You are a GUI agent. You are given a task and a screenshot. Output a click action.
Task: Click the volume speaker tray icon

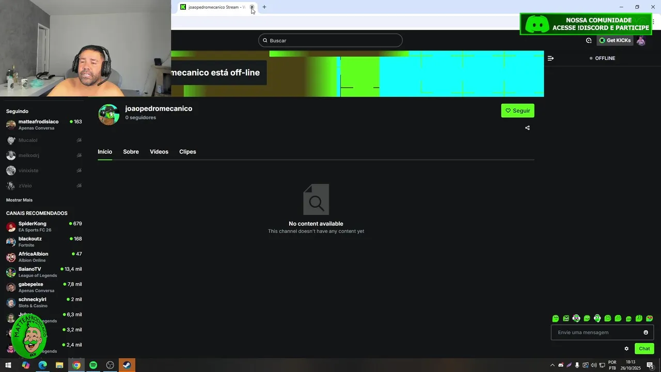594,365
